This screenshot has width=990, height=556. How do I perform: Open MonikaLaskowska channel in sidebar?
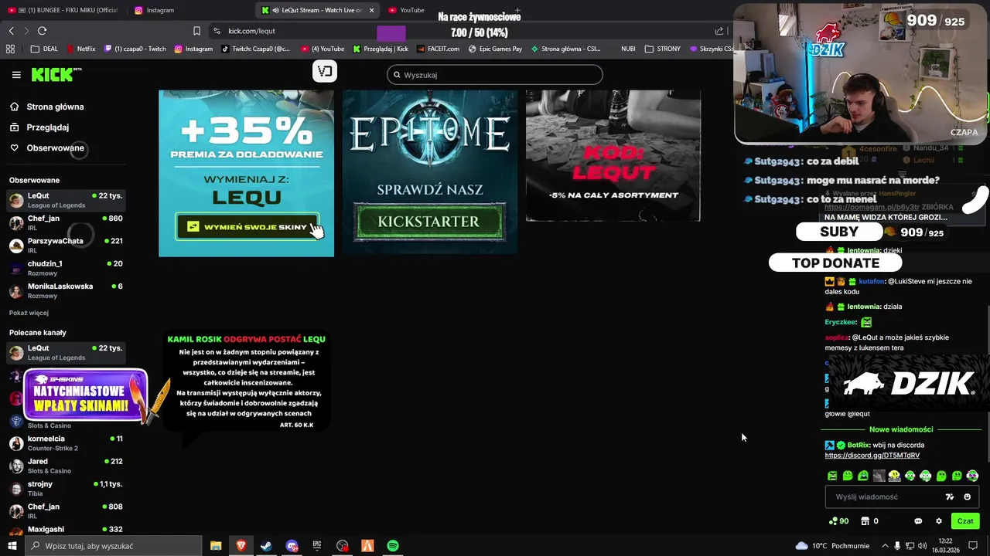tap(66, 290)
